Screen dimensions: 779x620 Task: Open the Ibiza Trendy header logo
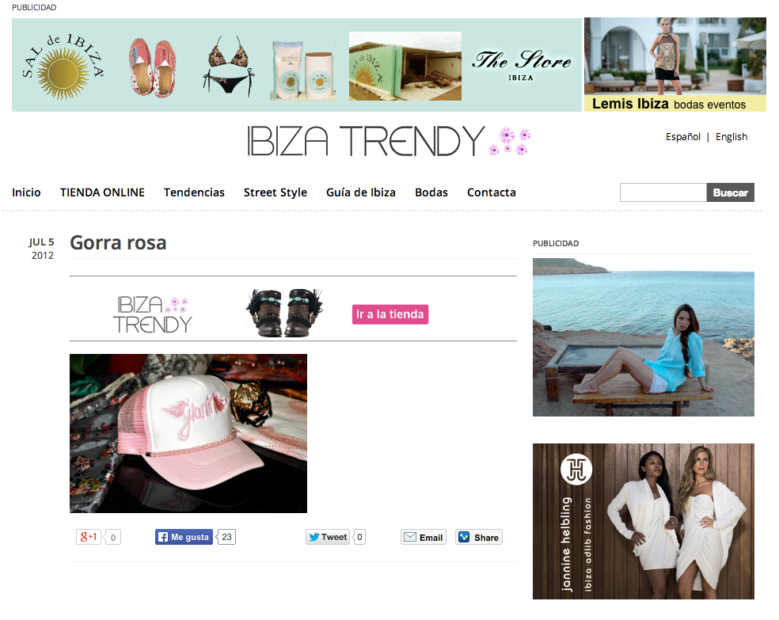(389, 141)
